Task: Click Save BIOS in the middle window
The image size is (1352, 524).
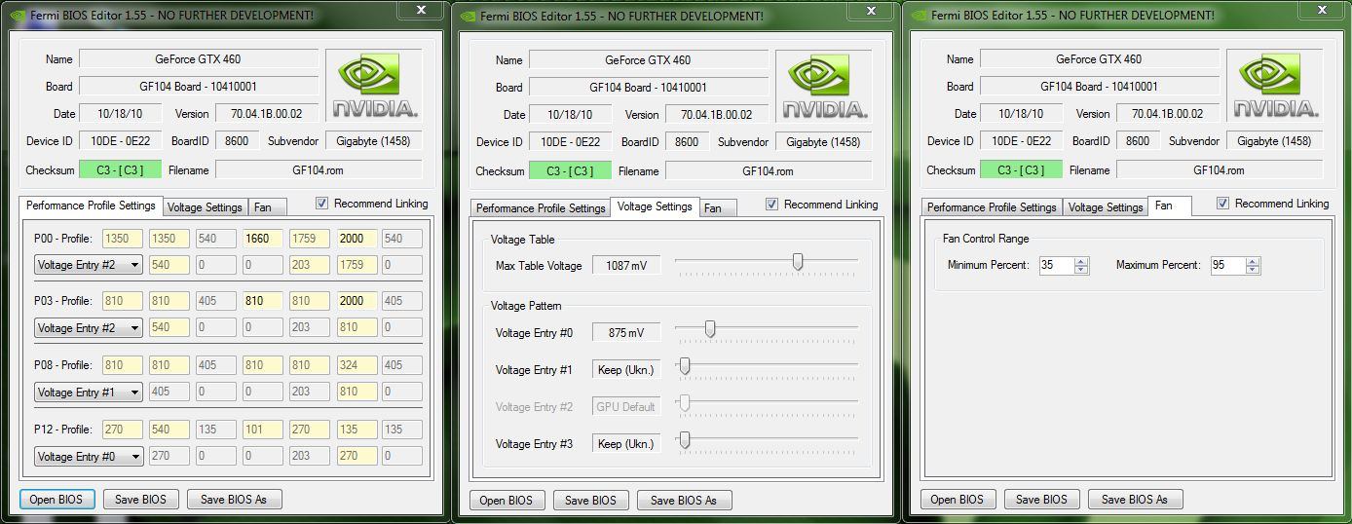Action: pos(591,501)
